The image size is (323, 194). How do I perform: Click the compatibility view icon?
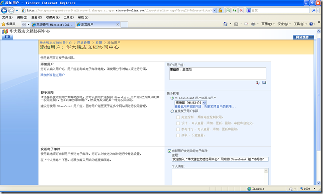pyautogui.click(x=228, y=10)
